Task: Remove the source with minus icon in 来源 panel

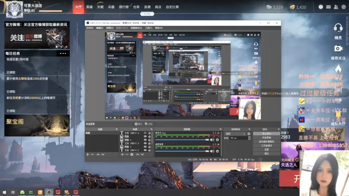Action: (127, 155)
